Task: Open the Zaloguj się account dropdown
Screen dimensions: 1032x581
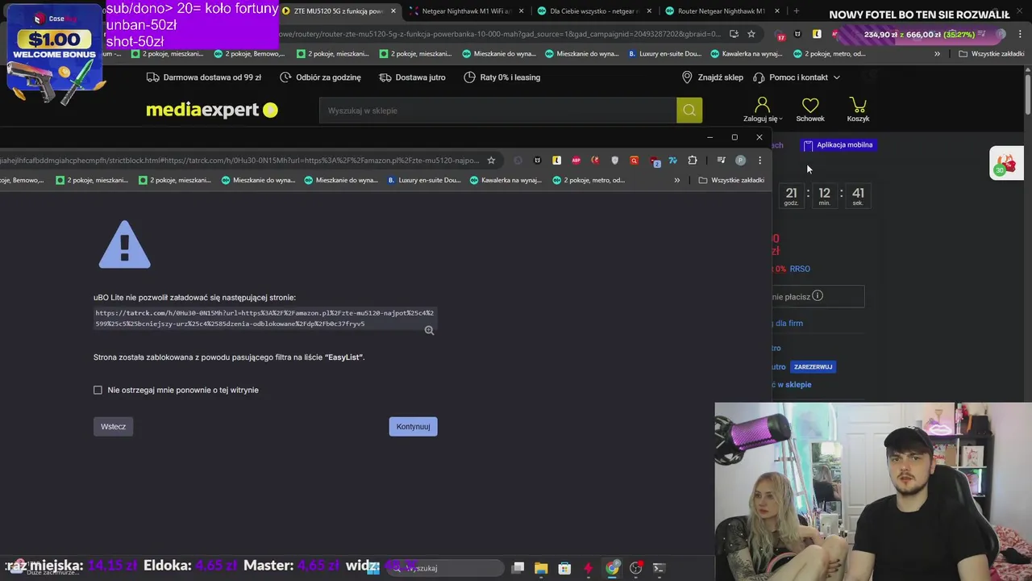Action: 762,110
